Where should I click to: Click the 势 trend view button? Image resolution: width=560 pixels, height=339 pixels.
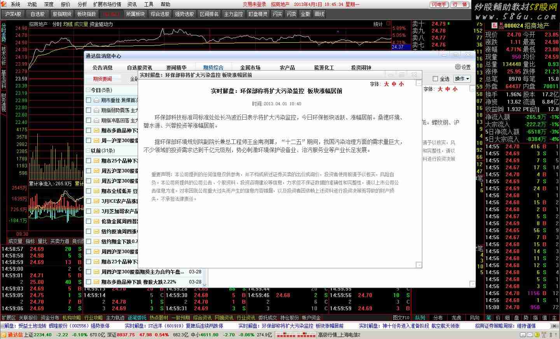[x=526, y=318]
